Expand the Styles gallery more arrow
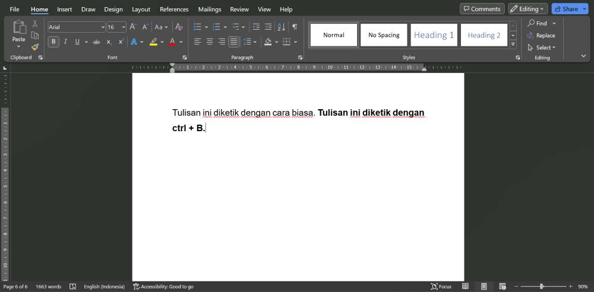Viewport: 594px width, 292px height. pyautogui.click(x=513, y=45)
